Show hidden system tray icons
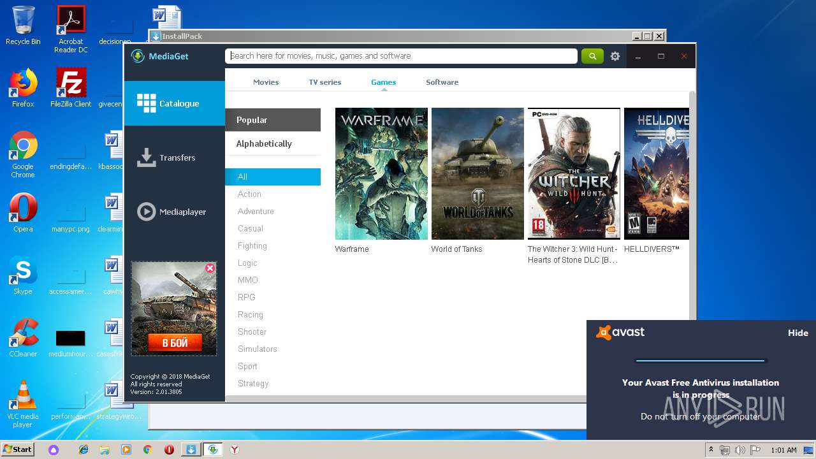This screenshot has width=816, height=459. coord(711,450)
